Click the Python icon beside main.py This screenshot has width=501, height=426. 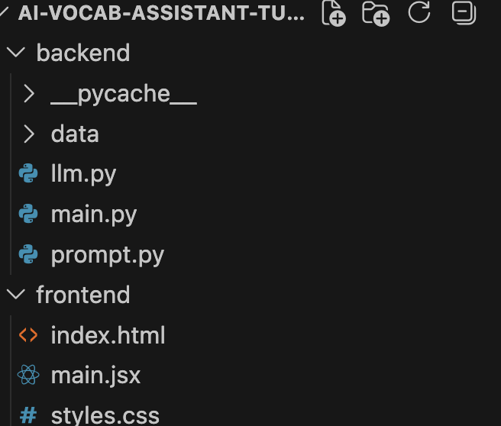[28, 215]
